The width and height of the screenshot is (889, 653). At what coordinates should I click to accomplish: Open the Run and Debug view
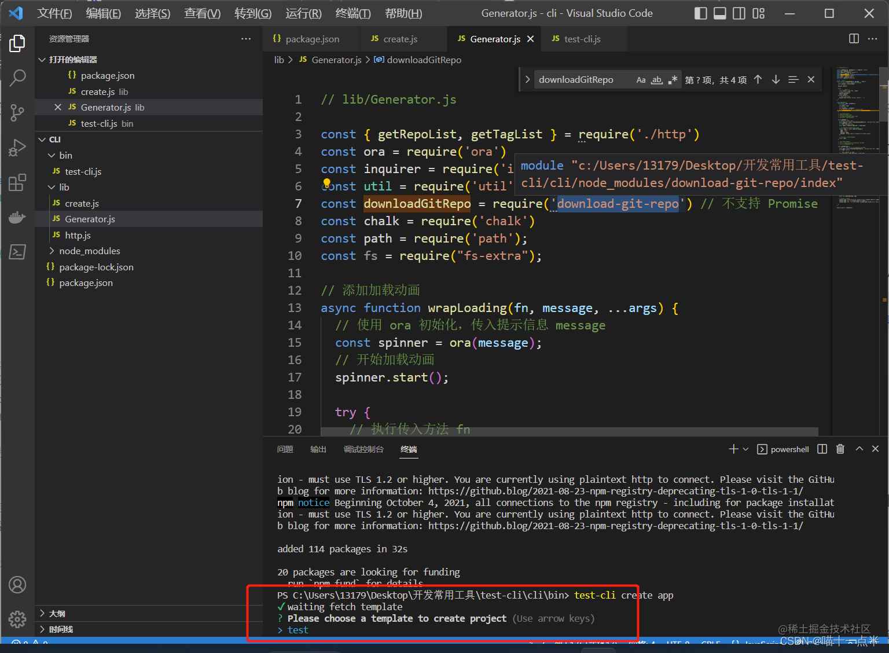coord(17,148)
